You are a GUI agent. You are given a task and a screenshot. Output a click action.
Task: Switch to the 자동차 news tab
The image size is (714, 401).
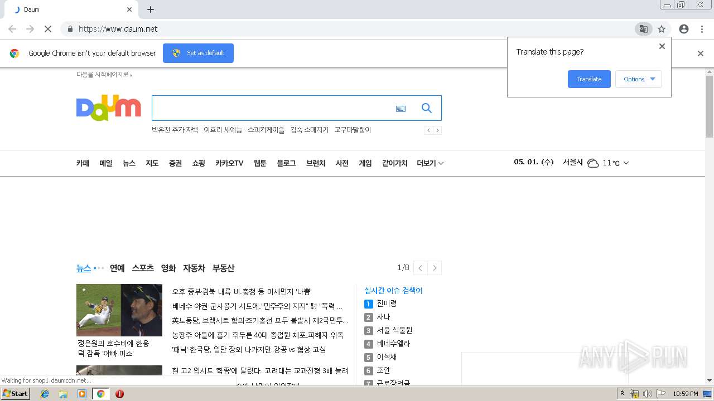pos(194,268)
